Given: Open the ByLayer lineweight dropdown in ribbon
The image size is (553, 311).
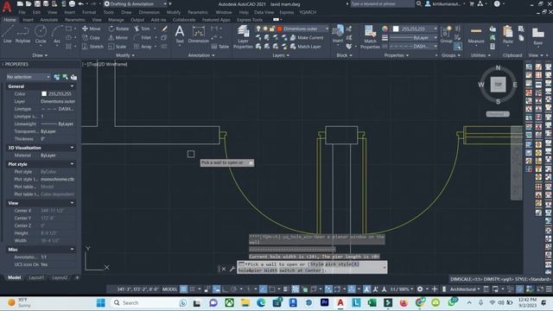Looking at the screenshot, I should point(413,37).
